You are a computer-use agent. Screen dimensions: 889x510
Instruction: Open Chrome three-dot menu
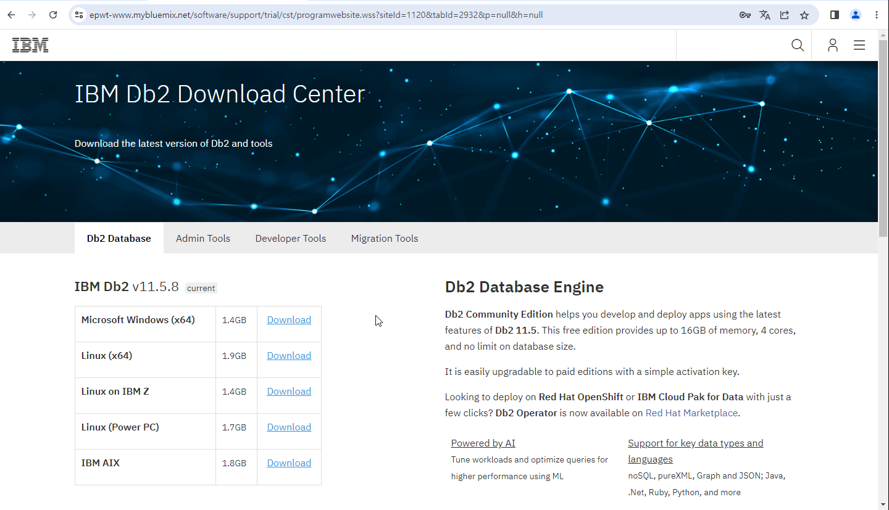point(877,15)
